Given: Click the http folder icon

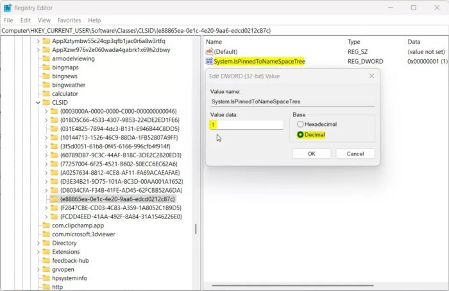Looking at the screenshot, I should point(46,287).
